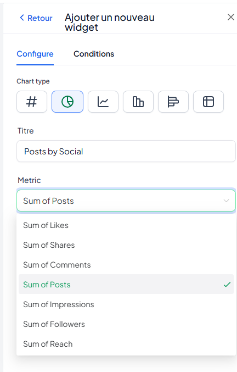The image size is (237, 372).
Task: Switch to the Configure tab
Action: click(x=35, y=54)
